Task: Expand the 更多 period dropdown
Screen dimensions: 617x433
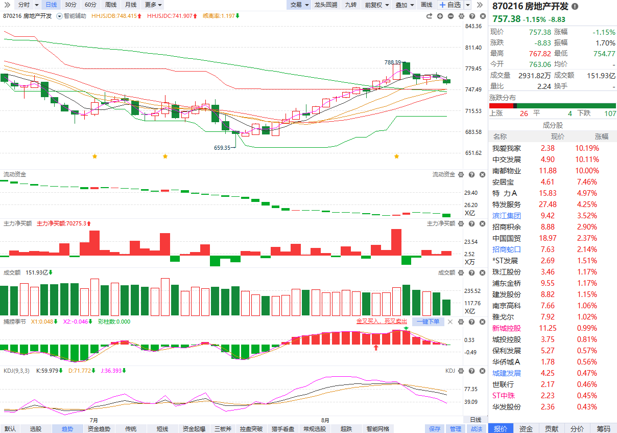Action: (153, 5)
